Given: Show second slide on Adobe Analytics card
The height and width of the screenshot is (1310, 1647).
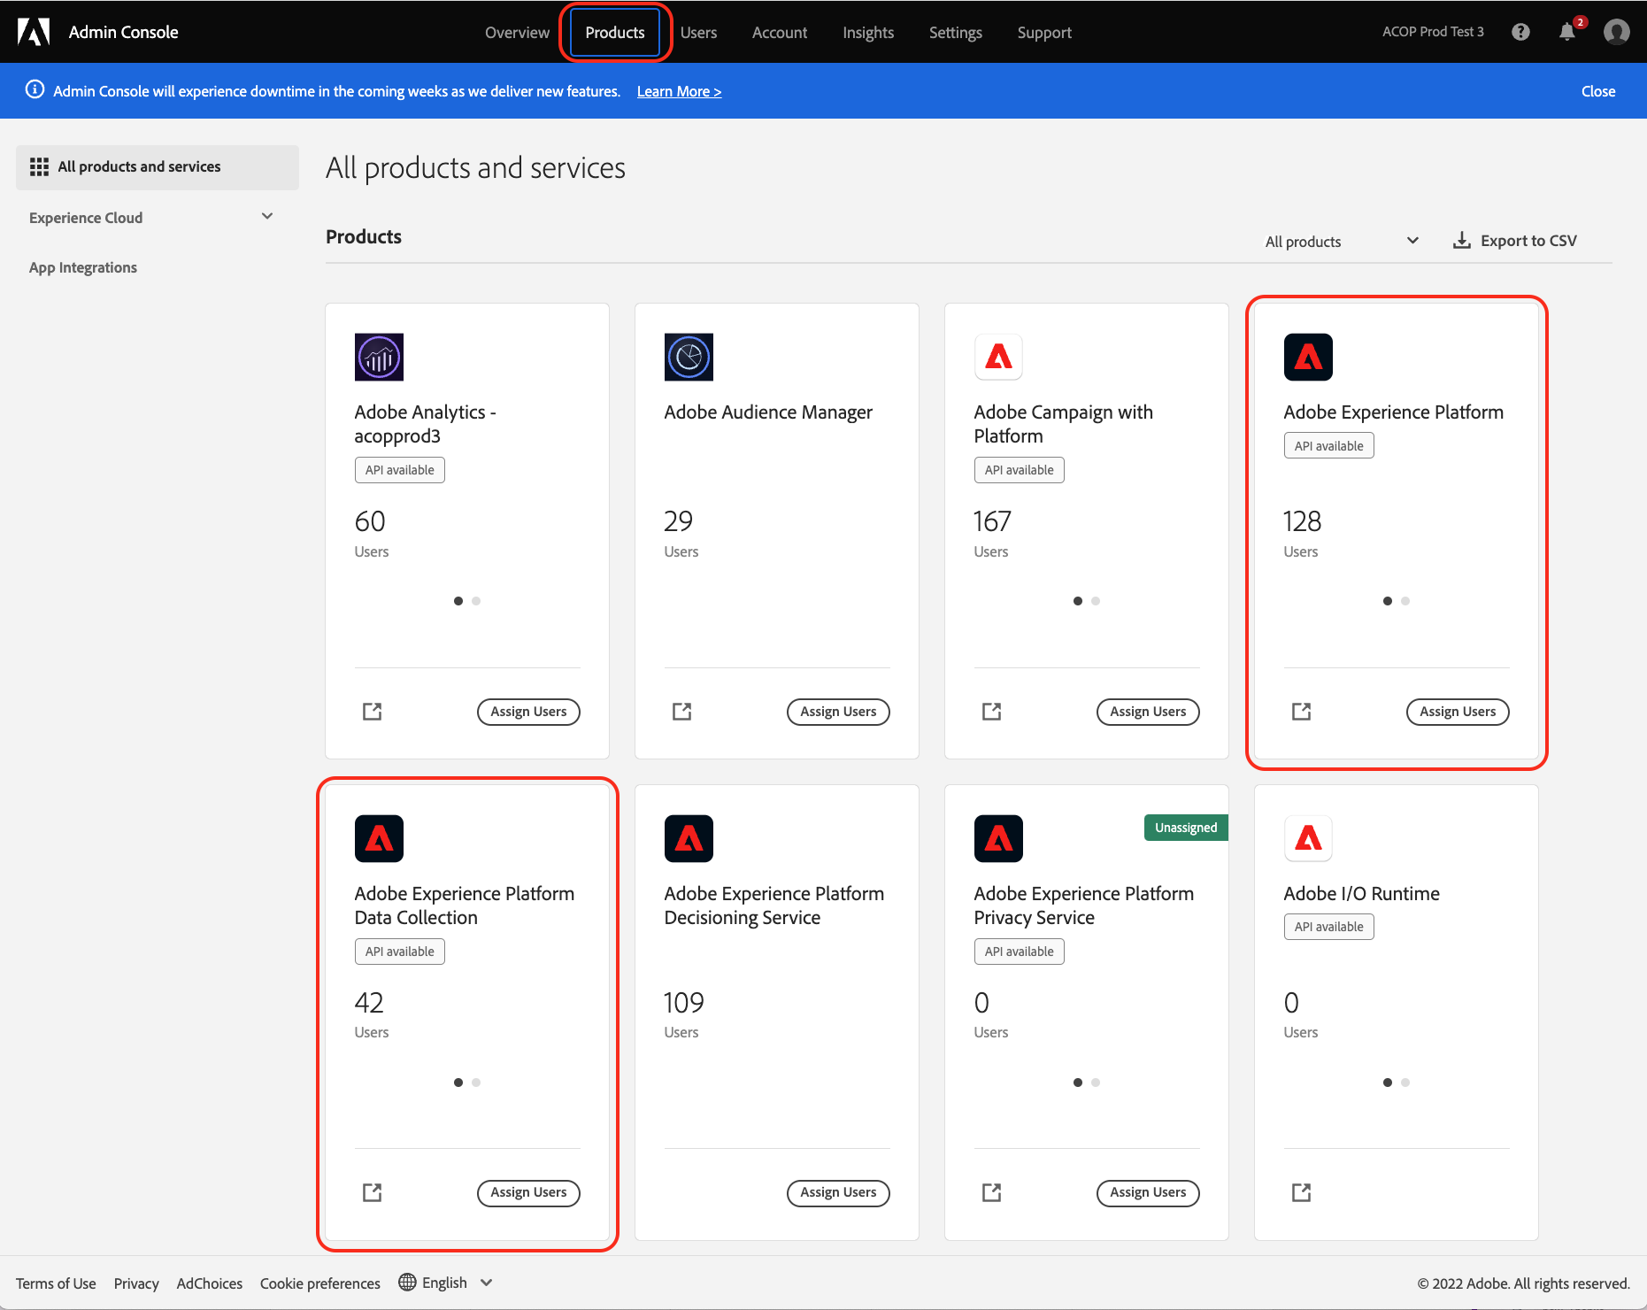Looking at the screenshot, I should pyautogui.click(x=476, y=601).
